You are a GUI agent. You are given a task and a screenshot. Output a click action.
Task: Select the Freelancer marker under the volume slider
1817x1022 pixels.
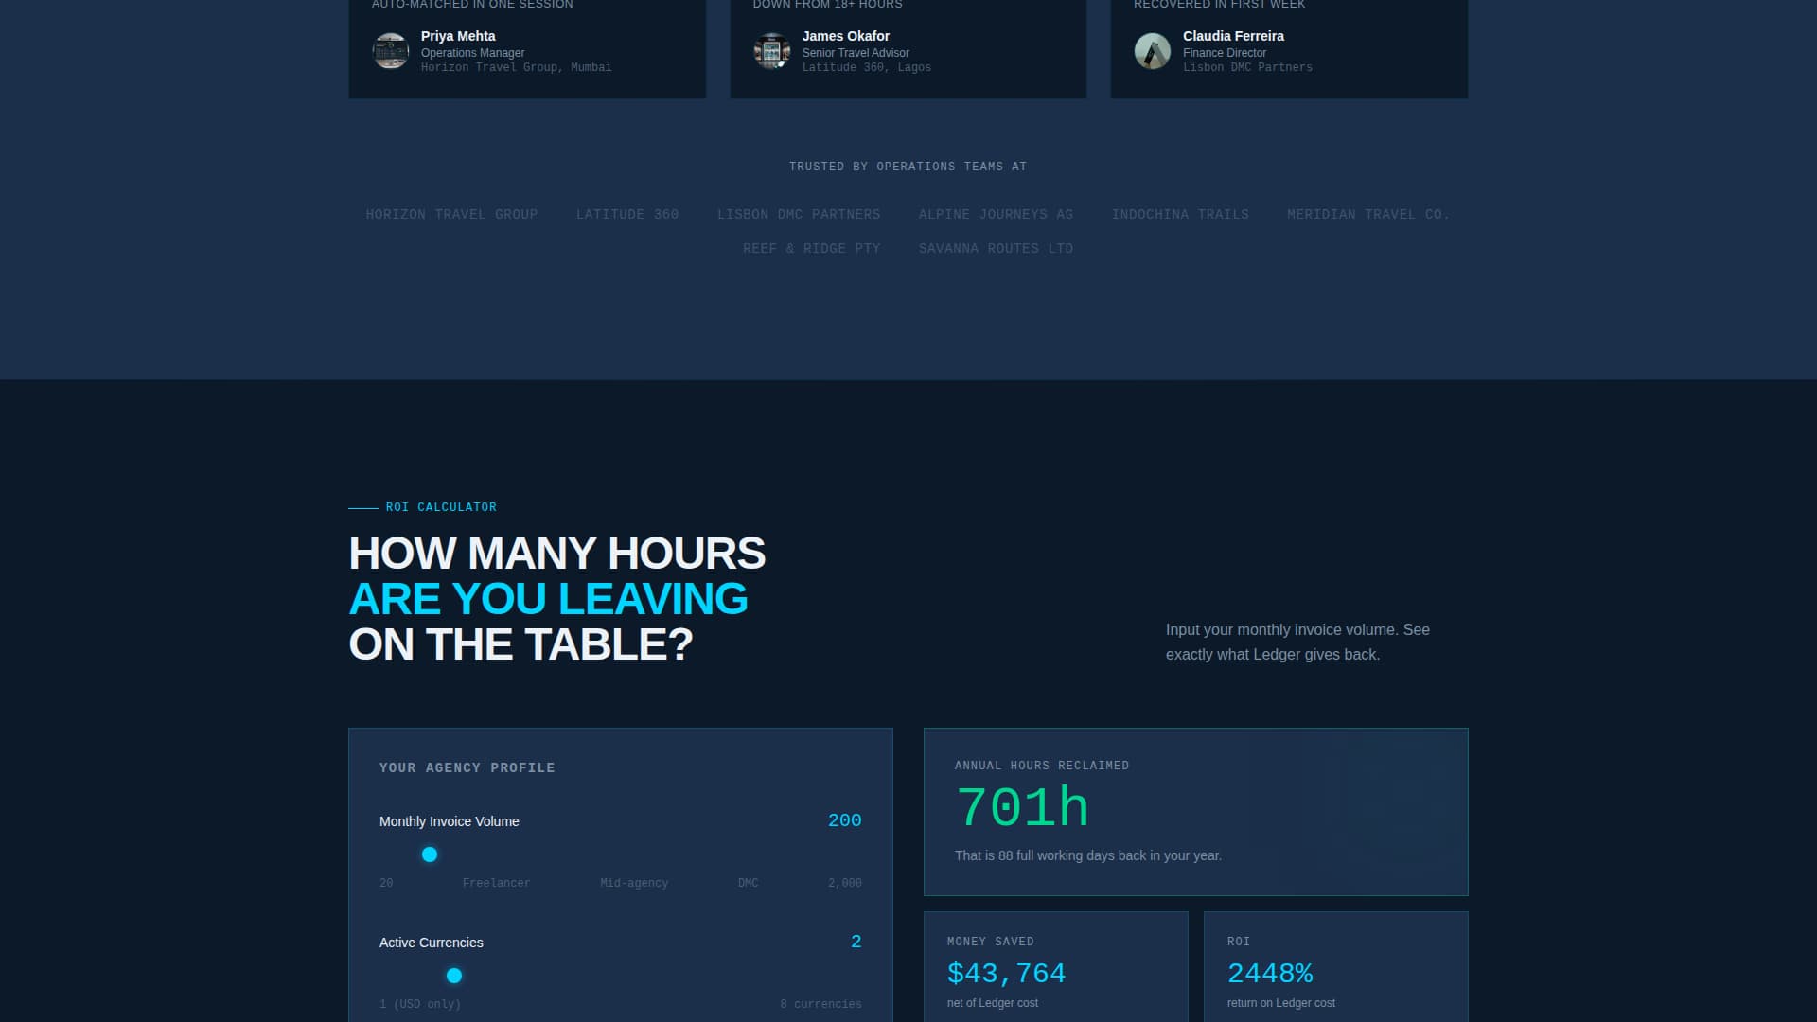pyautogui.click(x=497, y=883)
